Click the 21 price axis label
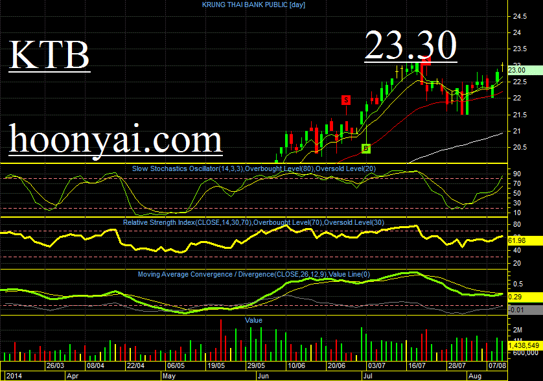The height and width of the screenshot is (381, 543). (x=517, y=131)
